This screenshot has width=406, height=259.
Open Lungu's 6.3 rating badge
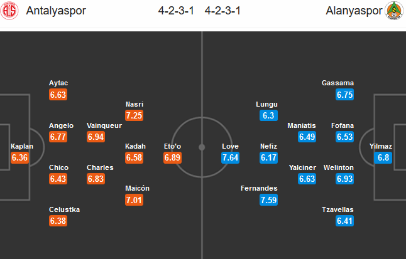268,115
